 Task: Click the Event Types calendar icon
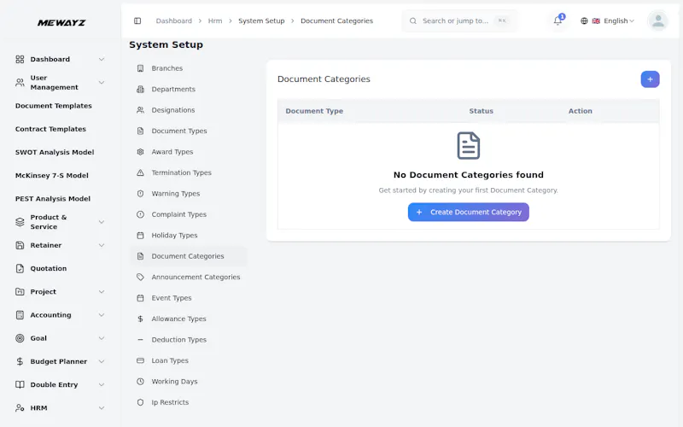pyautogui.click(x=140, y=298)
